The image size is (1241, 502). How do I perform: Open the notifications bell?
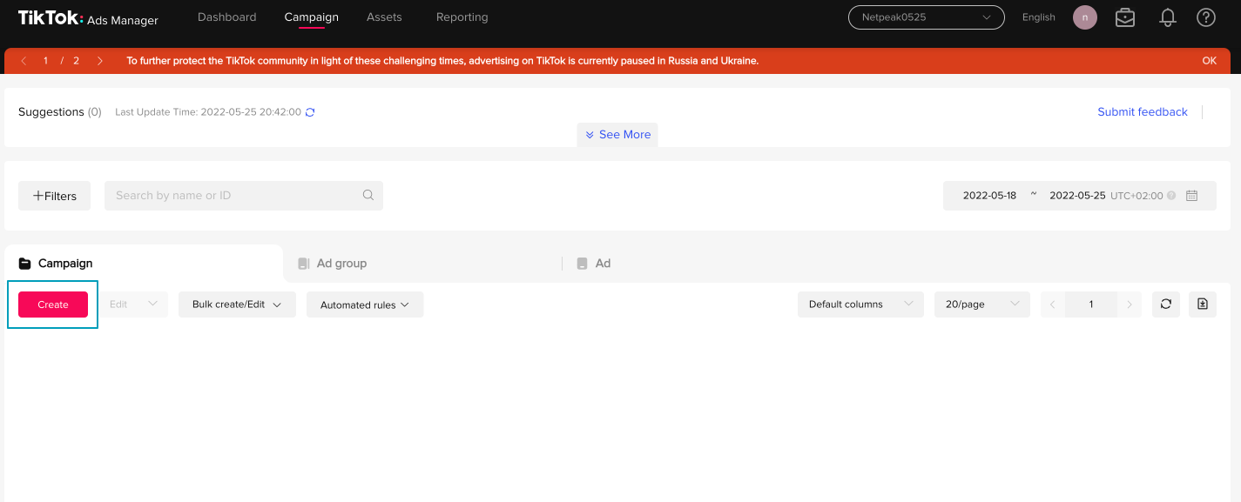click(x=1168, y=17)
